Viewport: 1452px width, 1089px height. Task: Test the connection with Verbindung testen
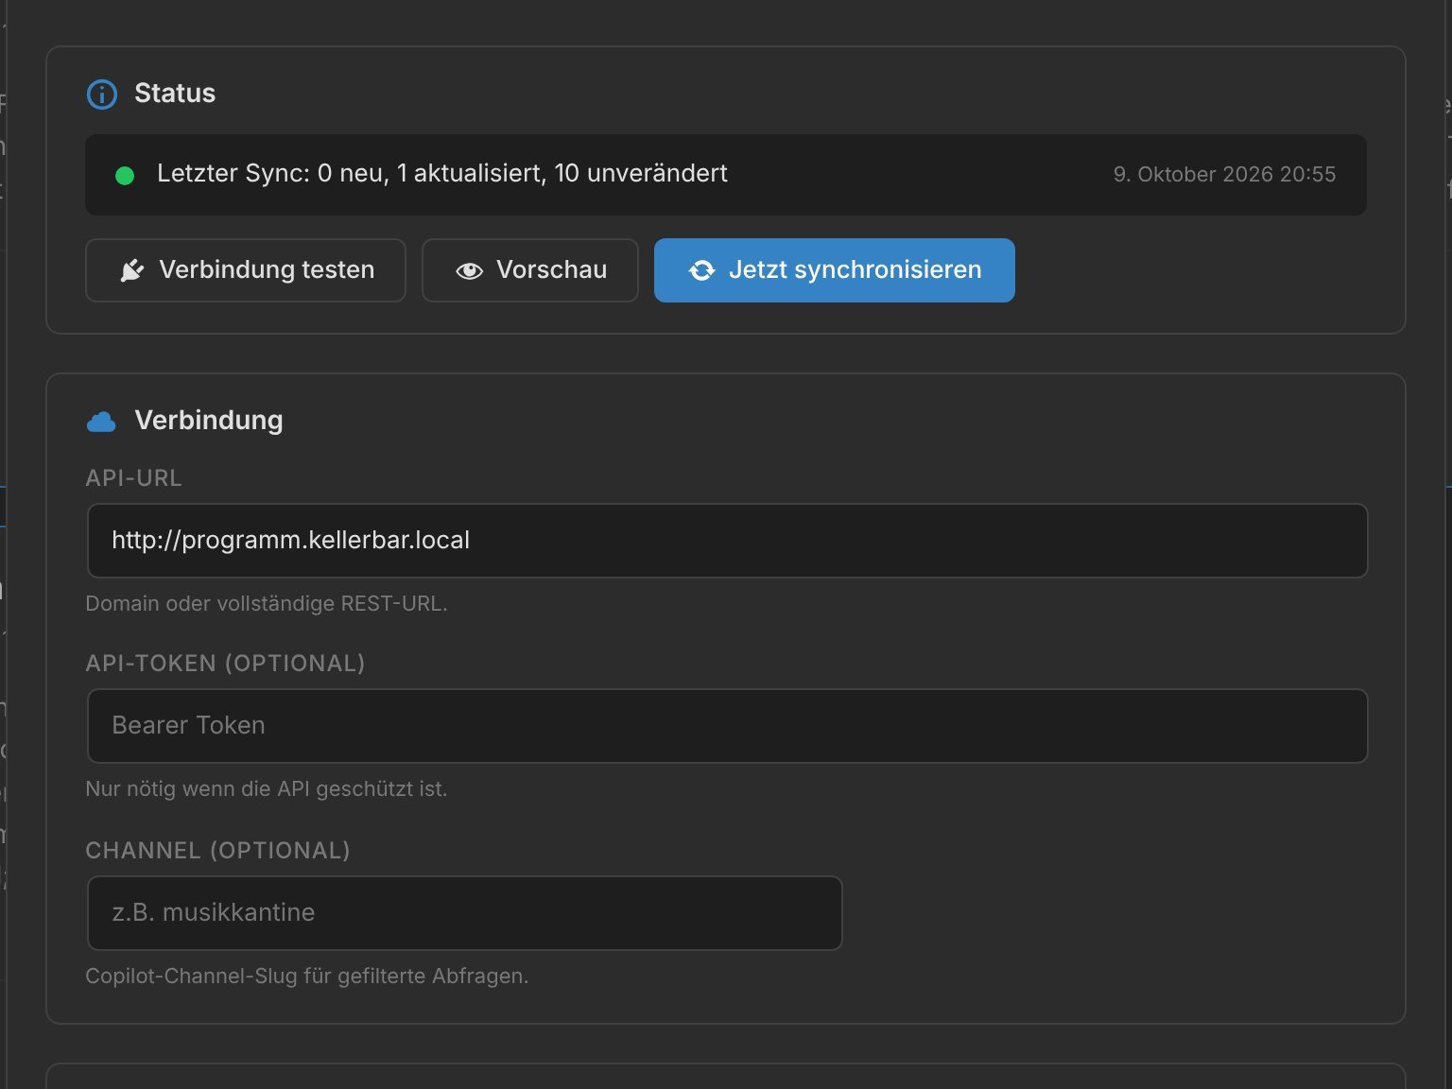[246, 270]
